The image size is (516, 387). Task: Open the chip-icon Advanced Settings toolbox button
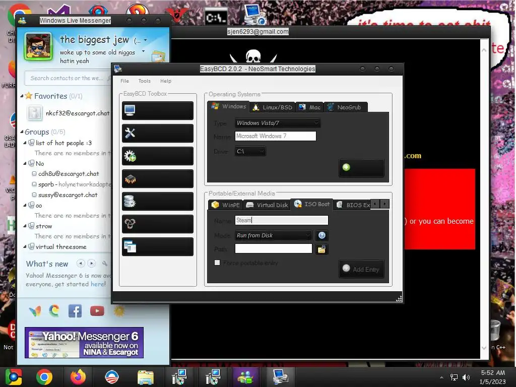click(158, 178)
